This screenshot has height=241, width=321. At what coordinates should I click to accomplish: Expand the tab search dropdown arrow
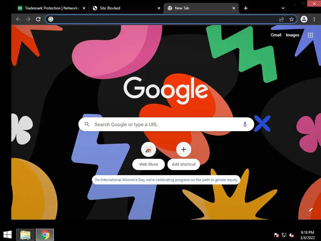point(283,8)
